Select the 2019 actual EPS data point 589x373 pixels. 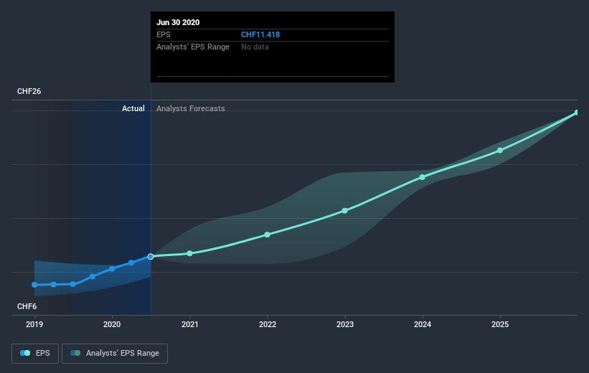click(34, 285)
